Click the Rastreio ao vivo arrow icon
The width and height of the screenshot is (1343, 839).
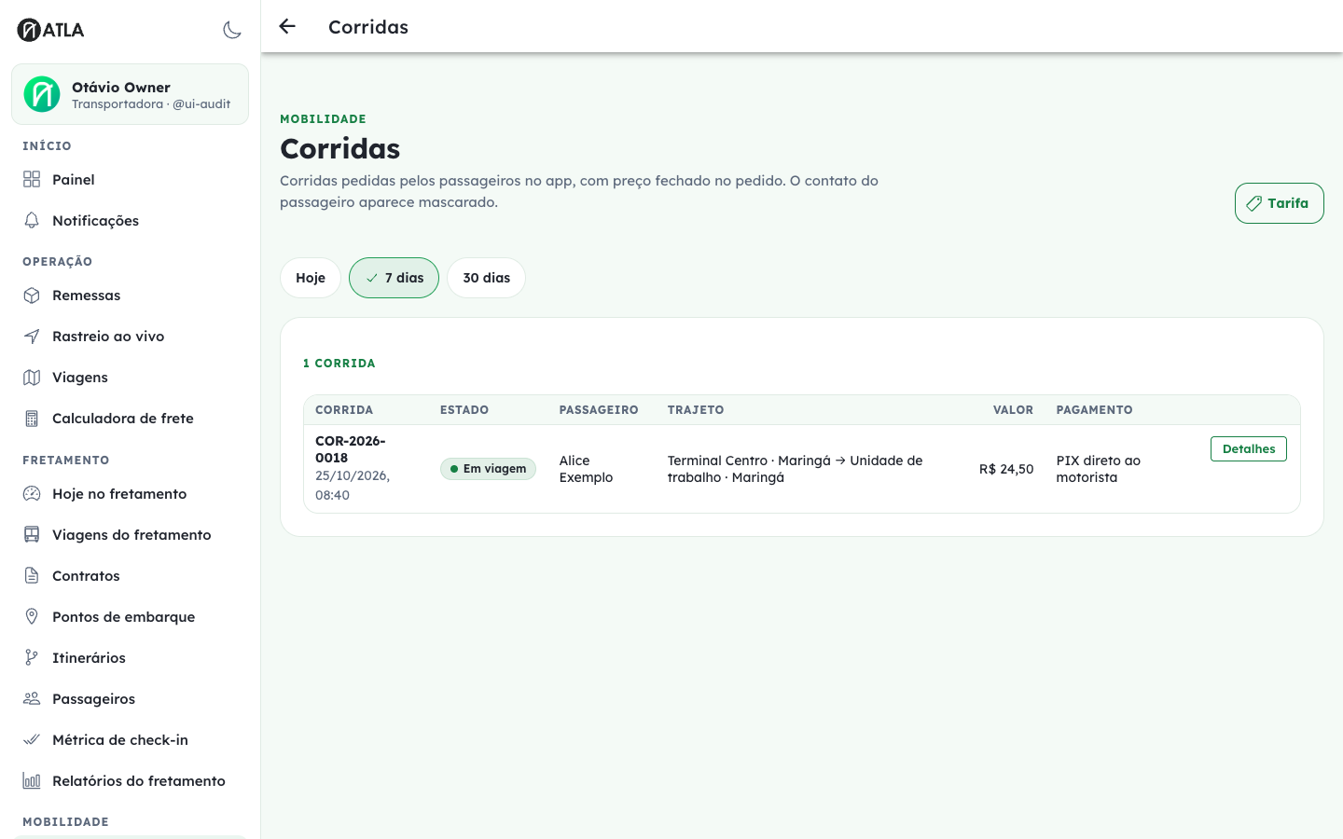pyautogui.click(x=32, y=336)
